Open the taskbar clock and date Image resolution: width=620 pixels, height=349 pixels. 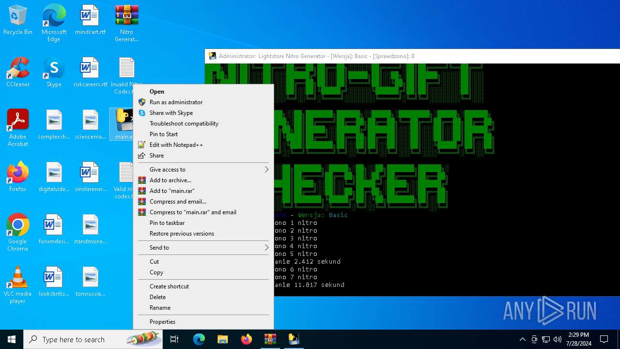click(x=579, y=339)
